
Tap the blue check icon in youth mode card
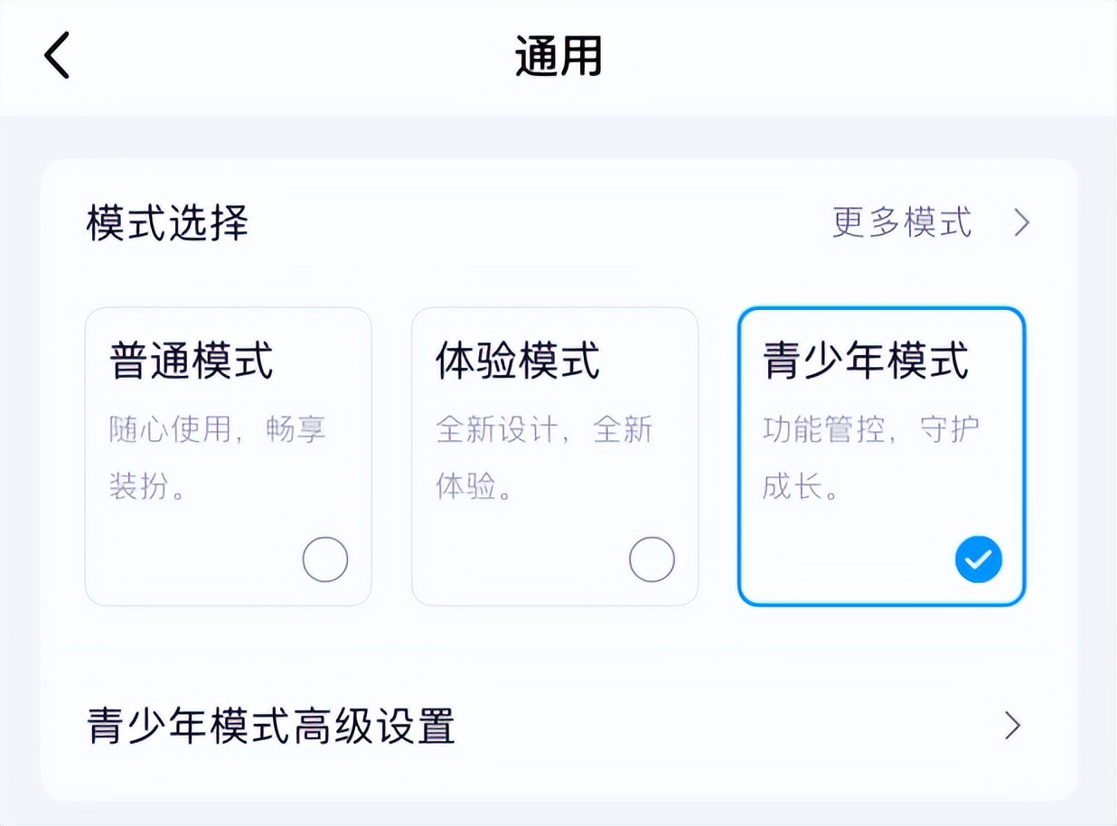[979, 558]
